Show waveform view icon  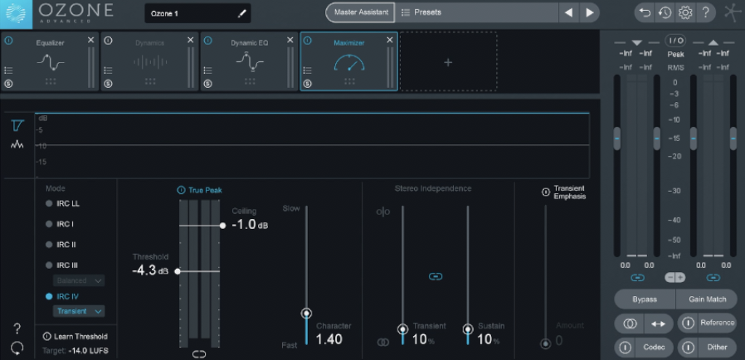[17, 144]
